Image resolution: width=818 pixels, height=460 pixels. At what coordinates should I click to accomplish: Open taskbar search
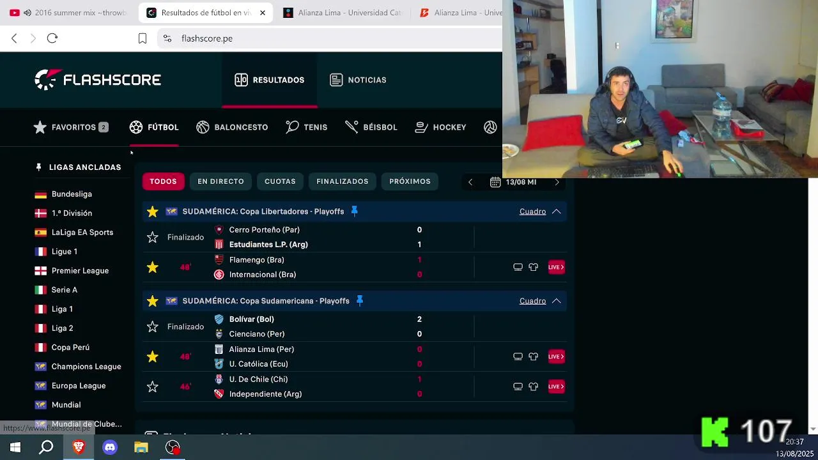(x=47, y=447)
